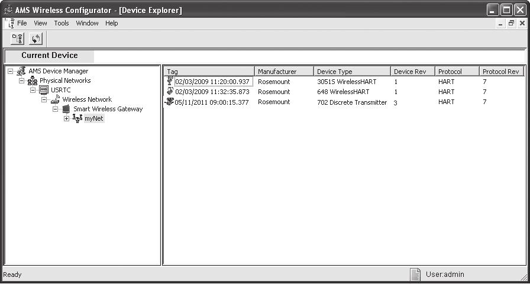The image size is (530, 284).
Task: Select myNet tree label
Action: 93,119
